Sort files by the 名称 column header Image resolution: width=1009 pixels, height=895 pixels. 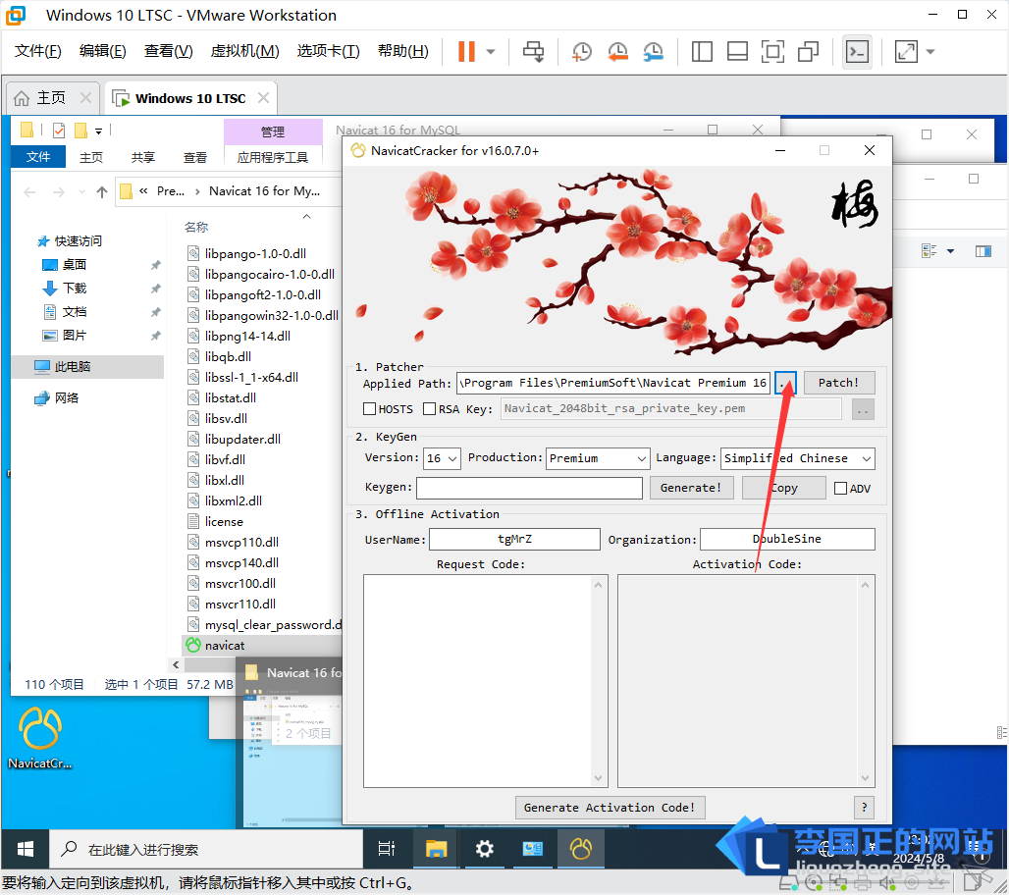point(196,227)
